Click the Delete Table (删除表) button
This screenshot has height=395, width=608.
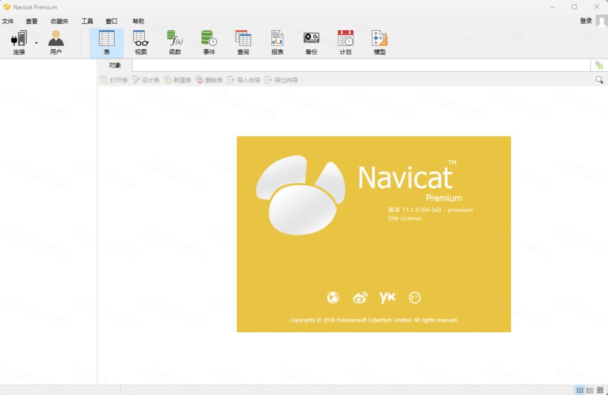[210, 80]
